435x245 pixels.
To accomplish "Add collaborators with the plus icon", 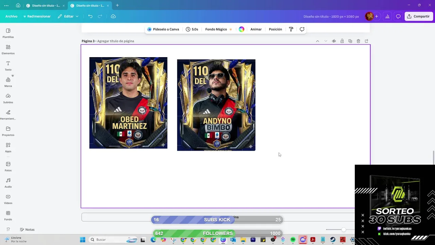I will point(377,16).
